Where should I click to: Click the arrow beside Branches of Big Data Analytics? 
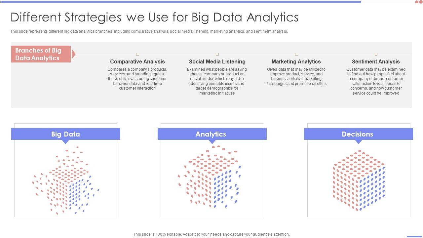click(x=74, y=54)
